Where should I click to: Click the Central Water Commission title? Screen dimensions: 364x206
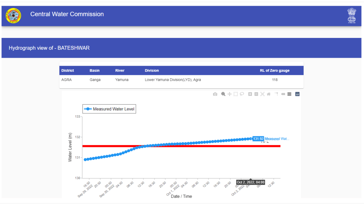pyautogui.click(x=67, y=14)
